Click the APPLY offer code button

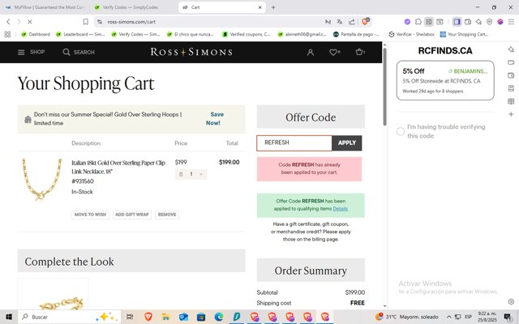346,143
